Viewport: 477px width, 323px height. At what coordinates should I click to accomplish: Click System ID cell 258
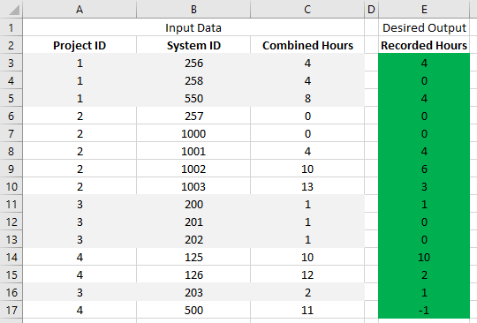tap(193, 80)
